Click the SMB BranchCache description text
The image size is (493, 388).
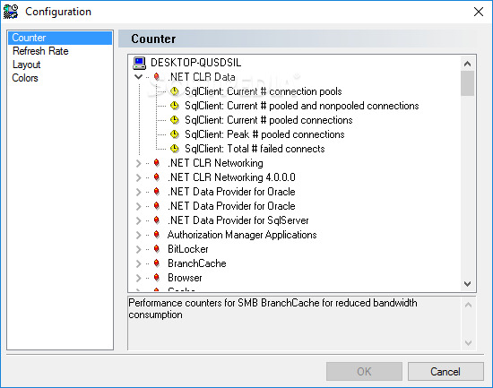point(272,308)
